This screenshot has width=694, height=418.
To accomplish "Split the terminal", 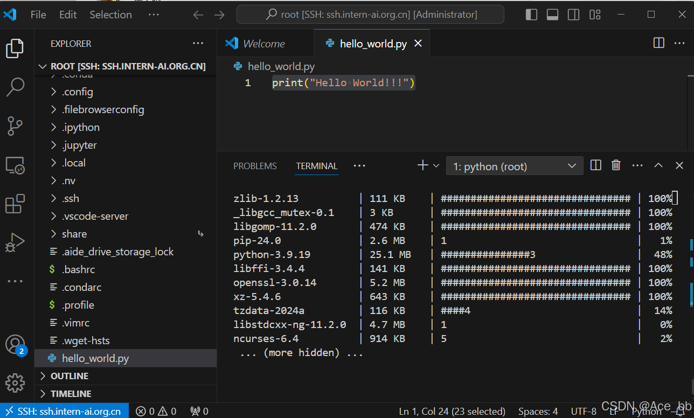I will tap(595, 165).
